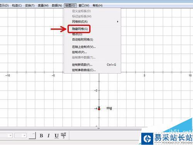Image resolution: width=193 pixels, height=145 pixels.
Task: Close the open 绘图(G) menu
Action: (x=70, y=5)
